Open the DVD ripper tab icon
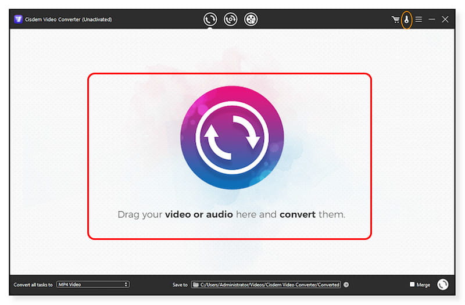The width and height of the screenshot is (465, 305). tap(230, 19)
